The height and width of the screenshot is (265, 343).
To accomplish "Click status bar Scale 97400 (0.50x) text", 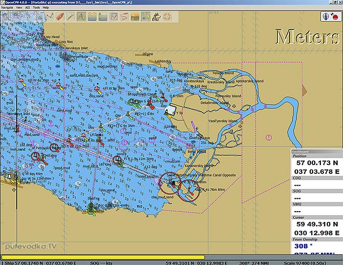I will 305,263.
